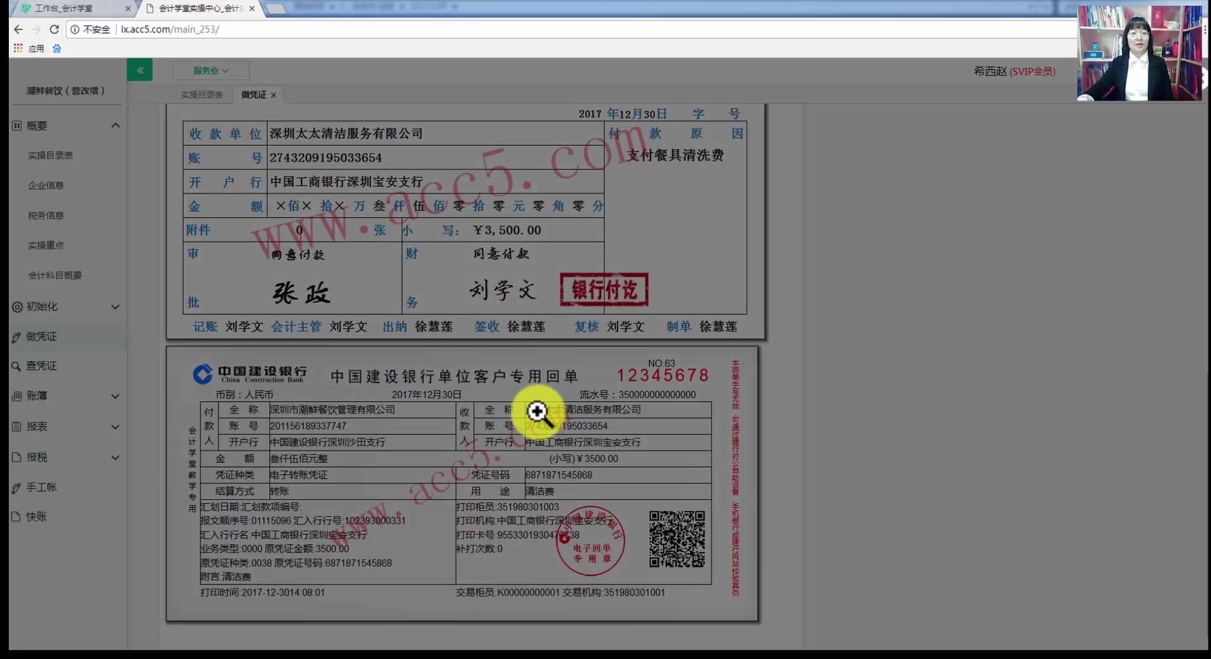This screenshot has height=659, width=1211.
Task: Open 实操重点 in the sidebar
Action: coord(46,245)
